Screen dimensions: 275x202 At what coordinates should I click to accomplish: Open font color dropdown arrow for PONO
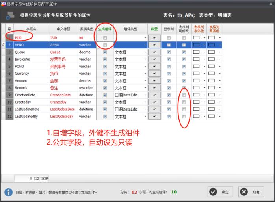204,66
